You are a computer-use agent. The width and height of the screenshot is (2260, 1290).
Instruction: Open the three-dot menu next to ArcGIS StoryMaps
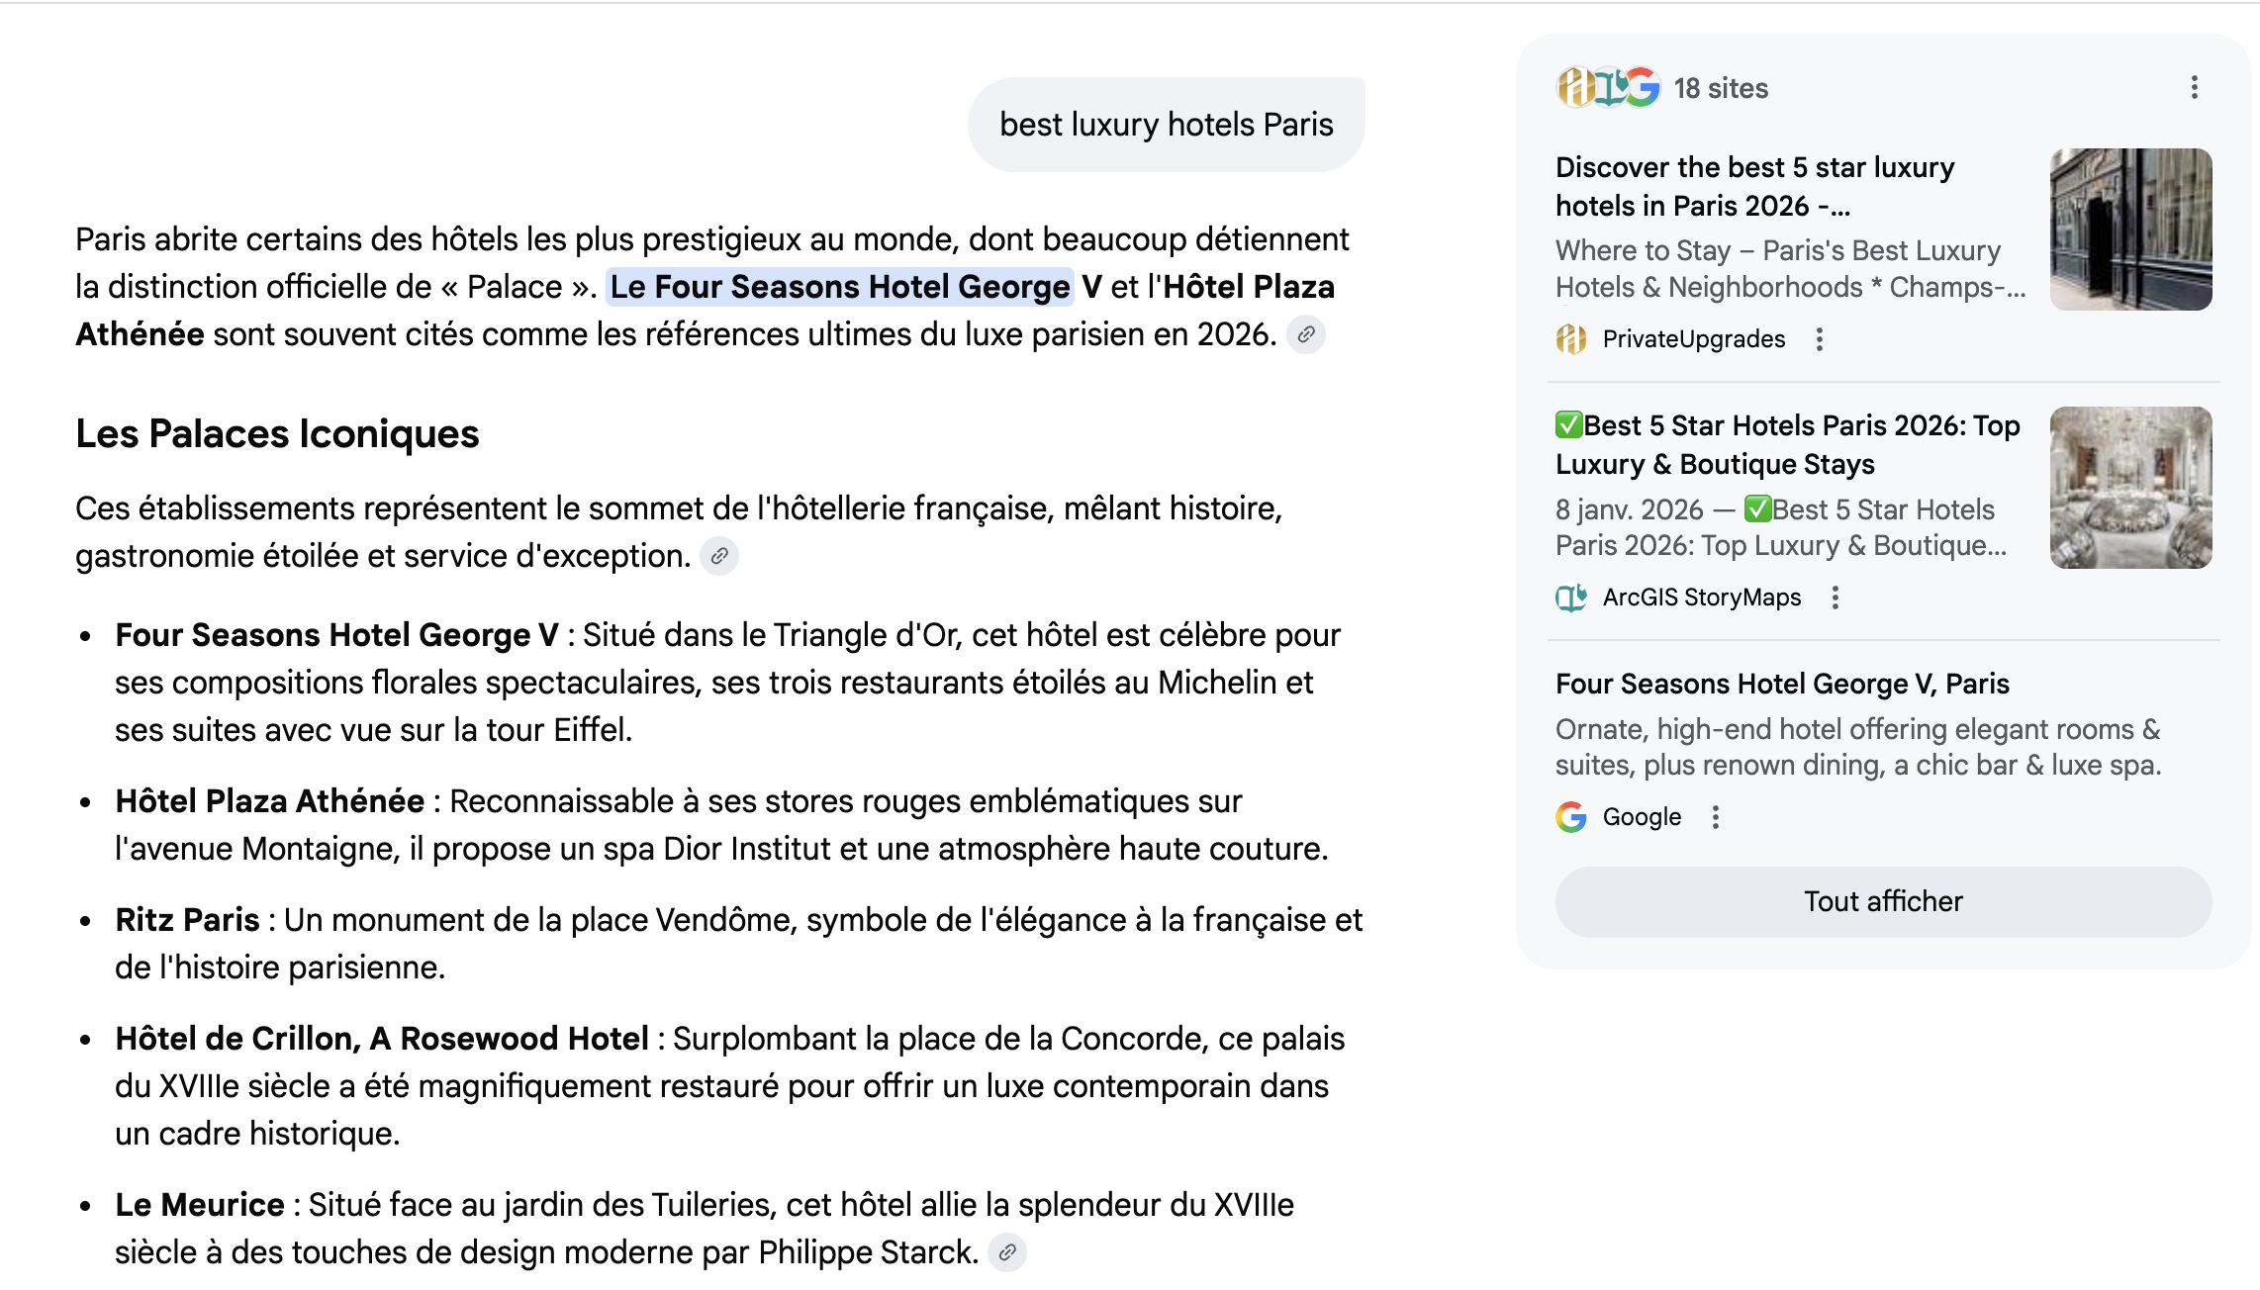(x=1837, y=598)
